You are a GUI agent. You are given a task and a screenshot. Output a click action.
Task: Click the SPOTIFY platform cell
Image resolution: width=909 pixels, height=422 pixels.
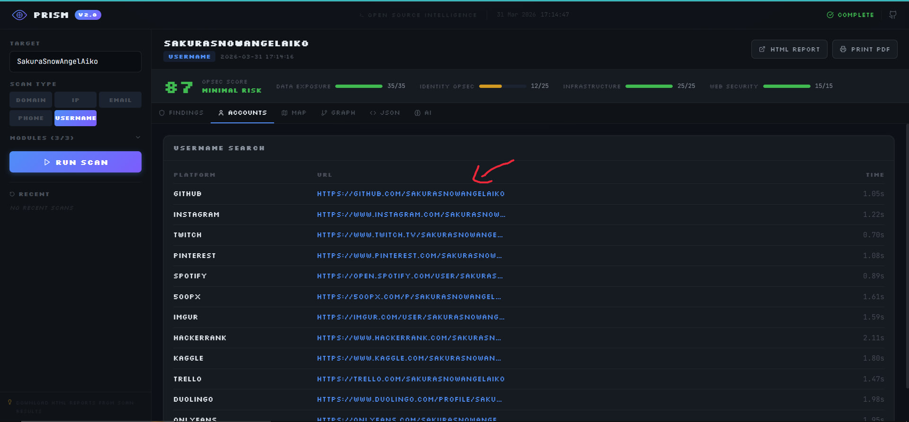coord(190,276)
